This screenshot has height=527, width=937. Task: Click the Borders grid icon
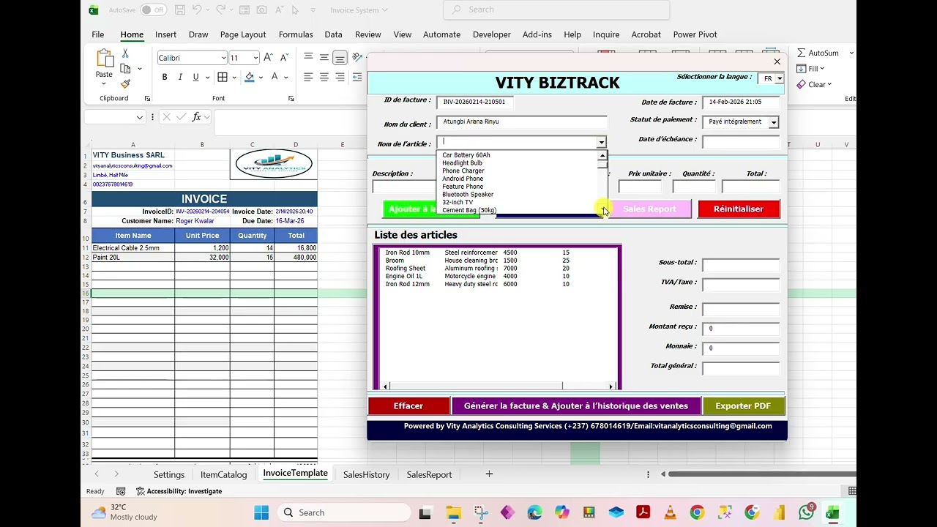[x=223, y=77]
